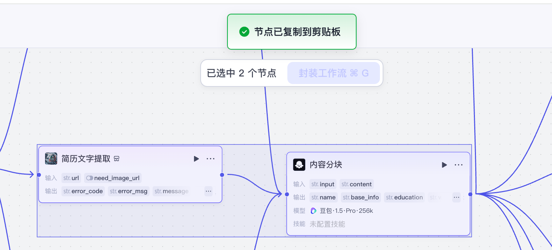The width and height of the screenshot is (552, 250).
Task: Click the 豆包 model logo icon
Action: [314, 211]
